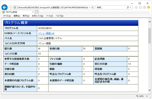Viewport: 152px width, 99px height.
Task: Click the scrollbar down arrow
Action: click(x=150, y=90)
